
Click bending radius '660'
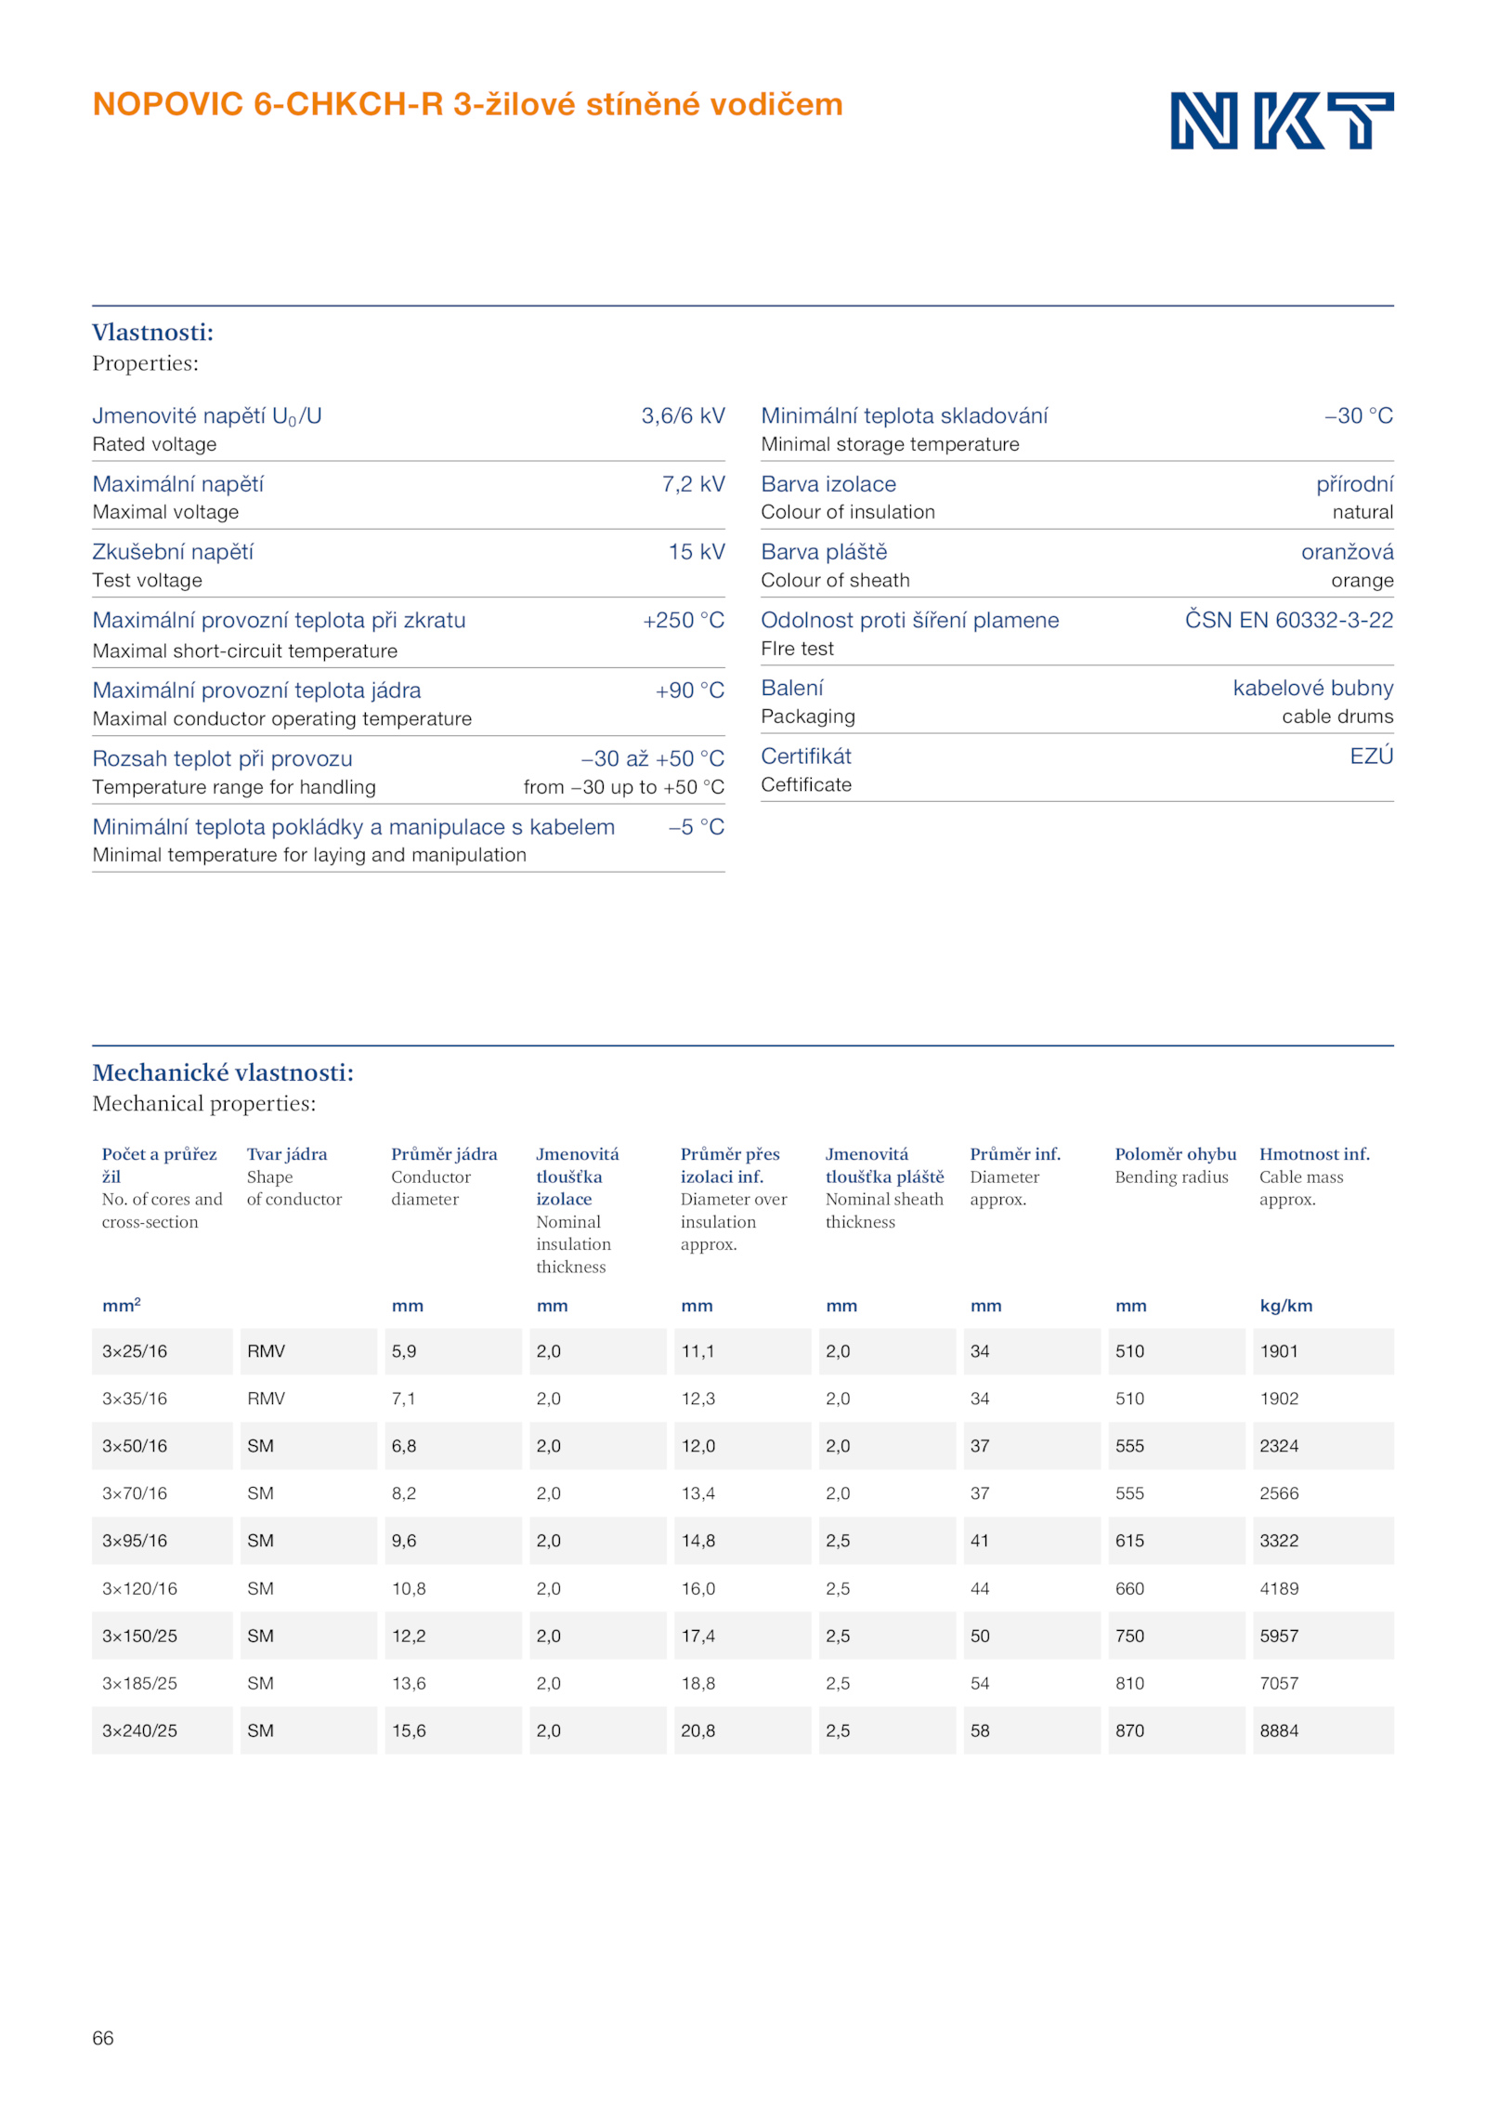point(1129,1588)
